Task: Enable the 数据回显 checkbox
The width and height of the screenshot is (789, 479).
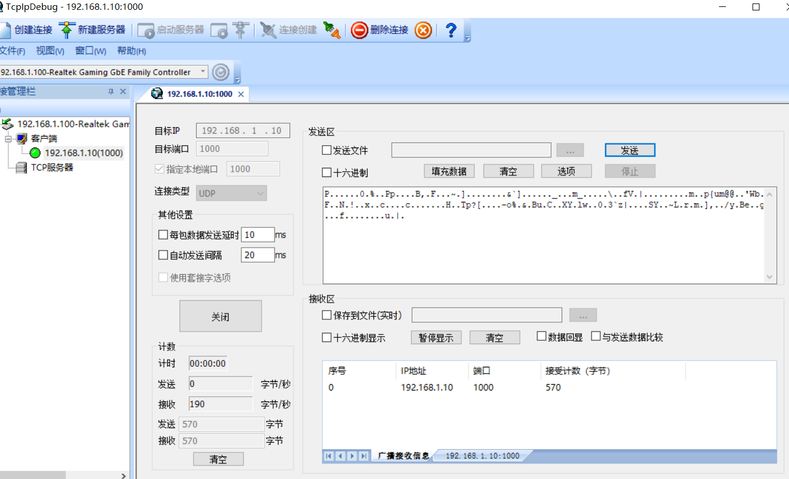Action: (x=541, y=336)
